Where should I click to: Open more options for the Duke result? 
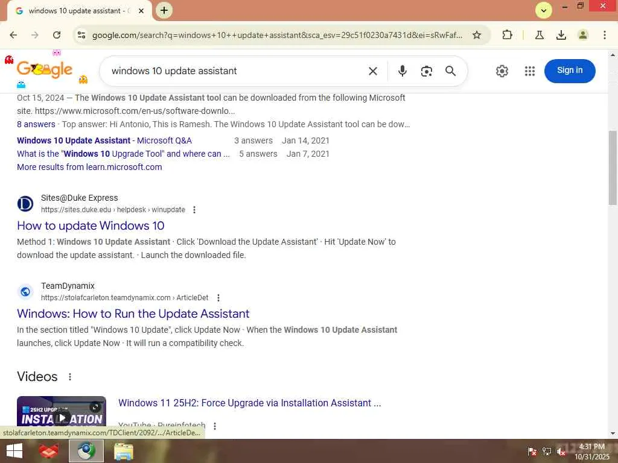[194, 210]
